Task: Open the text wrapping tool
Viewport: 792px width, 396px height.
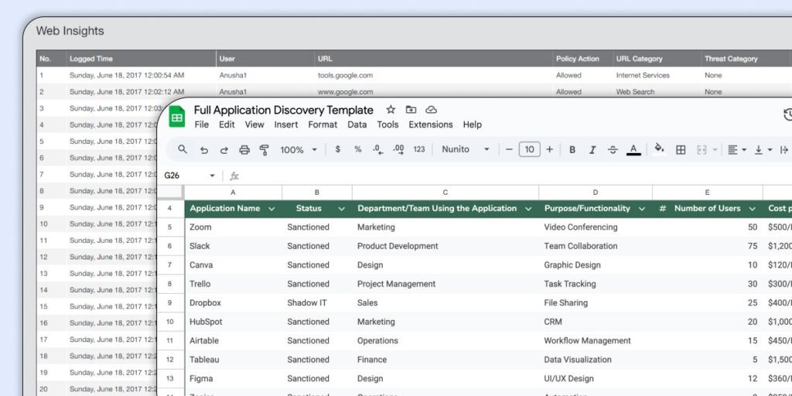Action: click(x=784, y=150)
